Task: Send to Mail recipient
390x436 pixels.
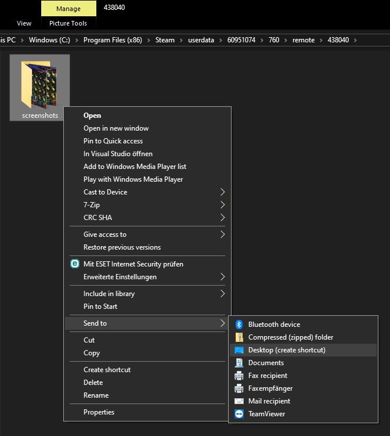Action: pyautogui.click(x=304, y=401)
